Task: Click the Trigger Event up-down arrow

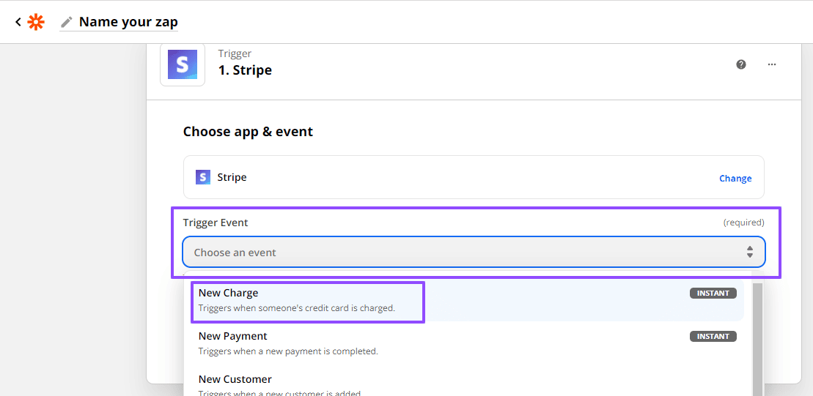Action: click(750, 253)
